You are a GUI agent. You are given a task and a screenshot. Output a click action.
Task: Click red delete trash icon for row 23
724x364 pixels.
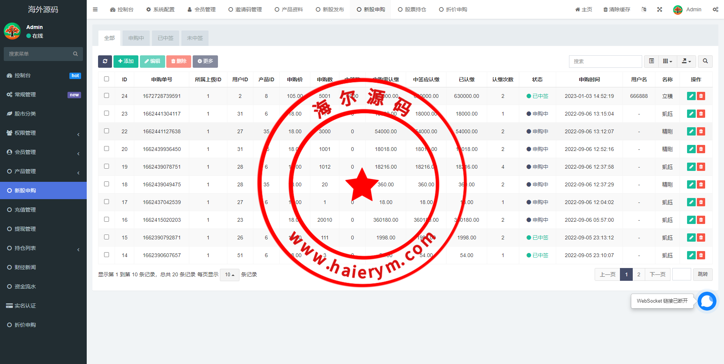(x=701, y=114)
